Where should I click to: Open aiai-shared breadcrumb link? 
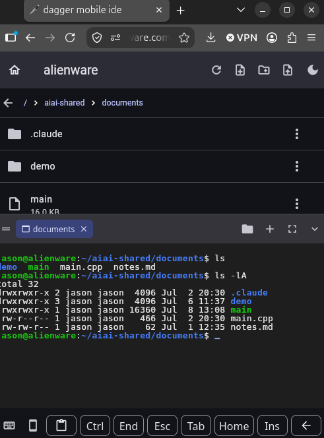click(x=65, y=103)
